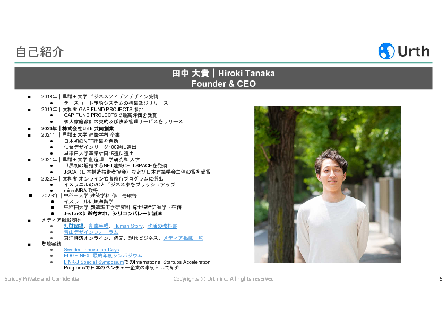Follow the Human Story link

[x=128, y=226]
